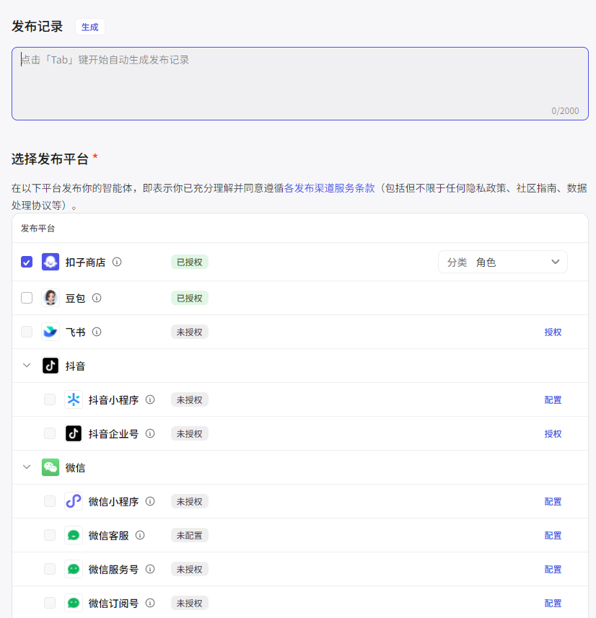The height and width of the screenshot is (618, 596).
Task: Open info tooltip next to 扣子商店
Action: [117, 262]
